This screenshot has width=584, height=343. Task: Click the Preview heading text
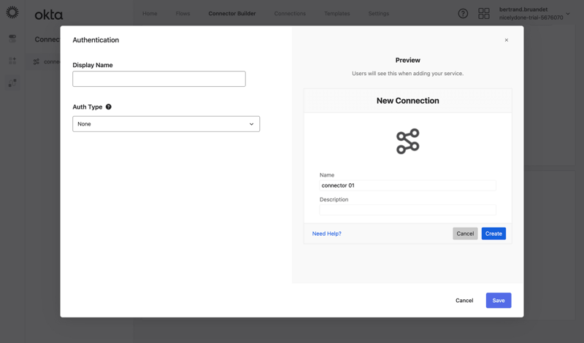coord(408,61)
